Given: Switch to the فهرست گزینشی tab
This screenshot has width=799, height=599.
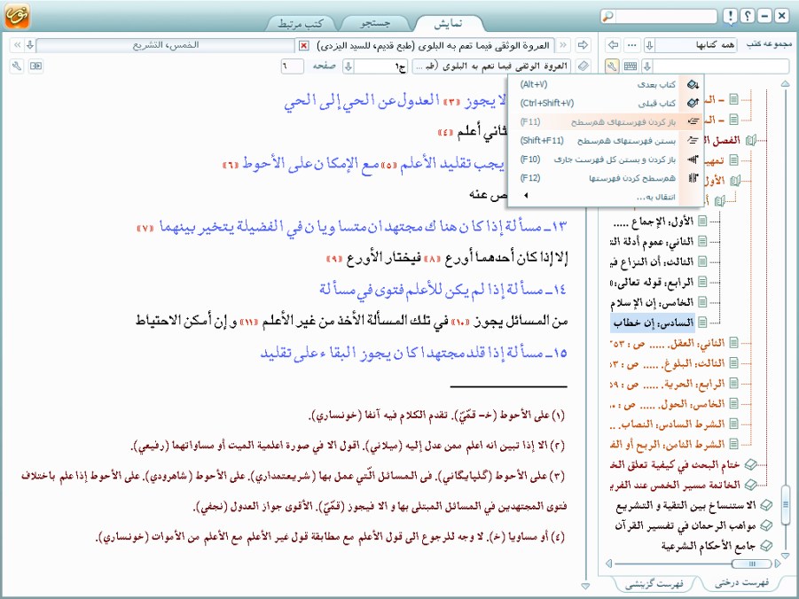Looking at the screenshot, I should 654,583.
